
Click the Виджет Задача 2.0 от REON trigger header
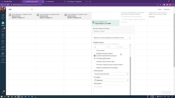point(106,23)
